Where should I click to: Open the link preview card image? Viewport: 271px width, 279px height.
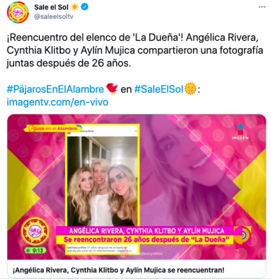coord(137,187)
